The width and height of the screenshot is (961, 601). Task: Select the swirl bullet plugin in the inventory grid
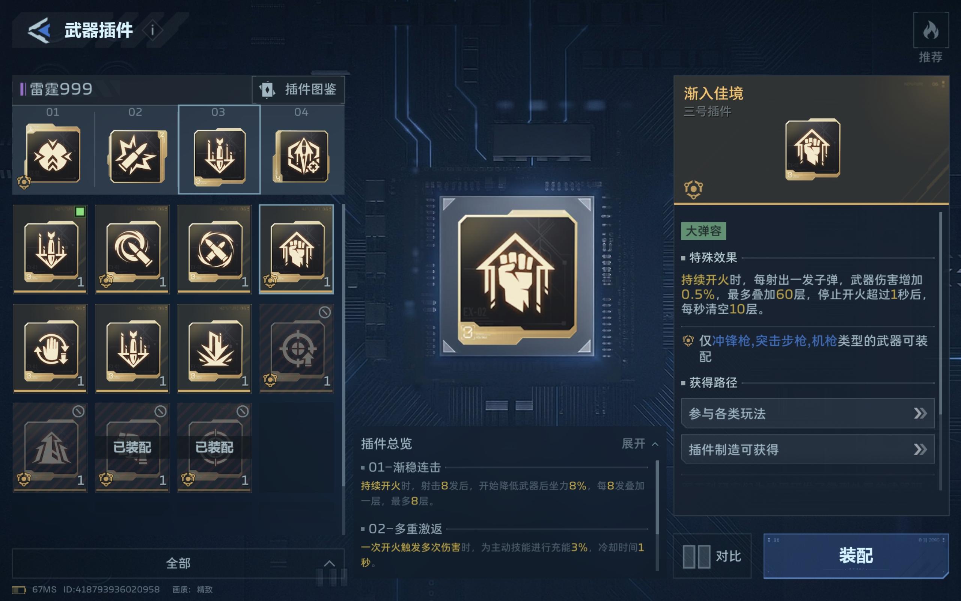coord(133,249)
